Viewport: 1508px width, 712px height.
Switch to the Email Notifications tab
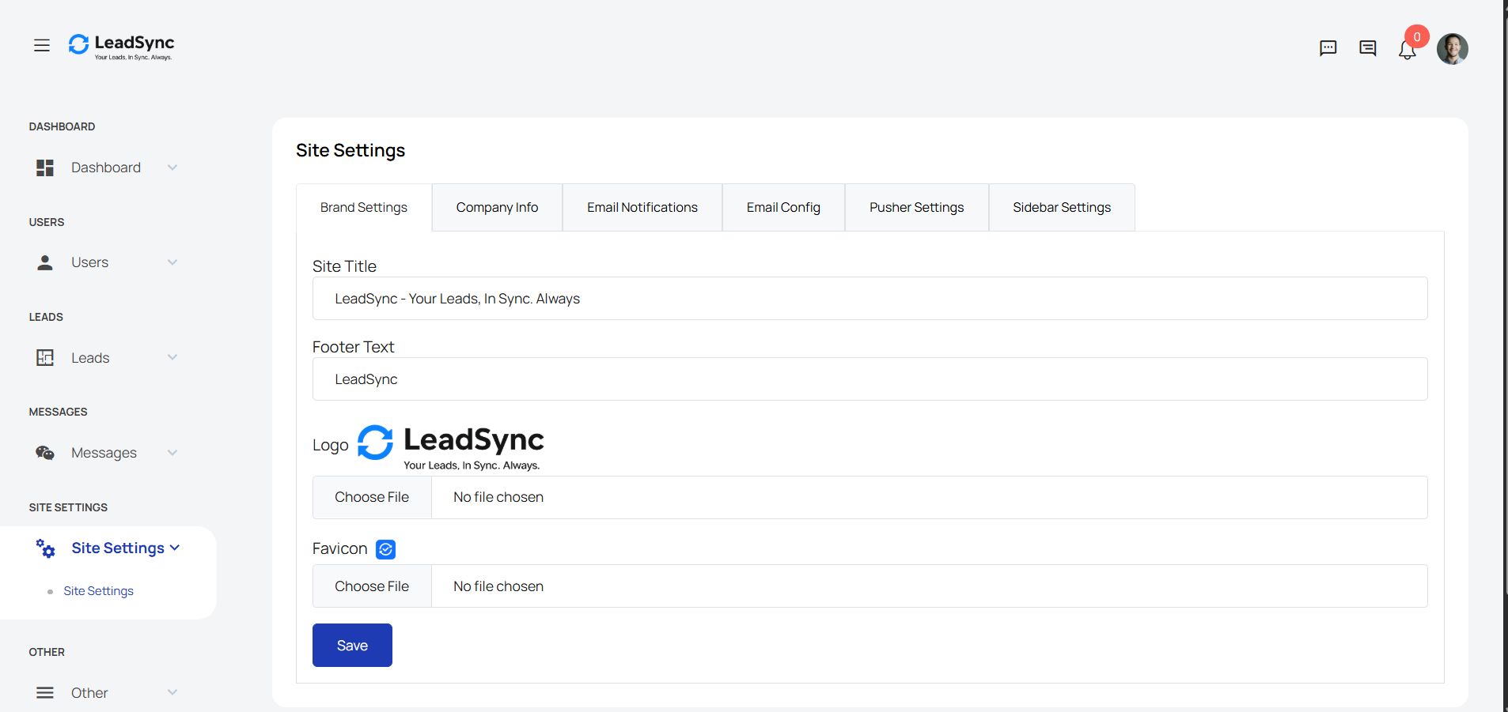pos(642,208)
